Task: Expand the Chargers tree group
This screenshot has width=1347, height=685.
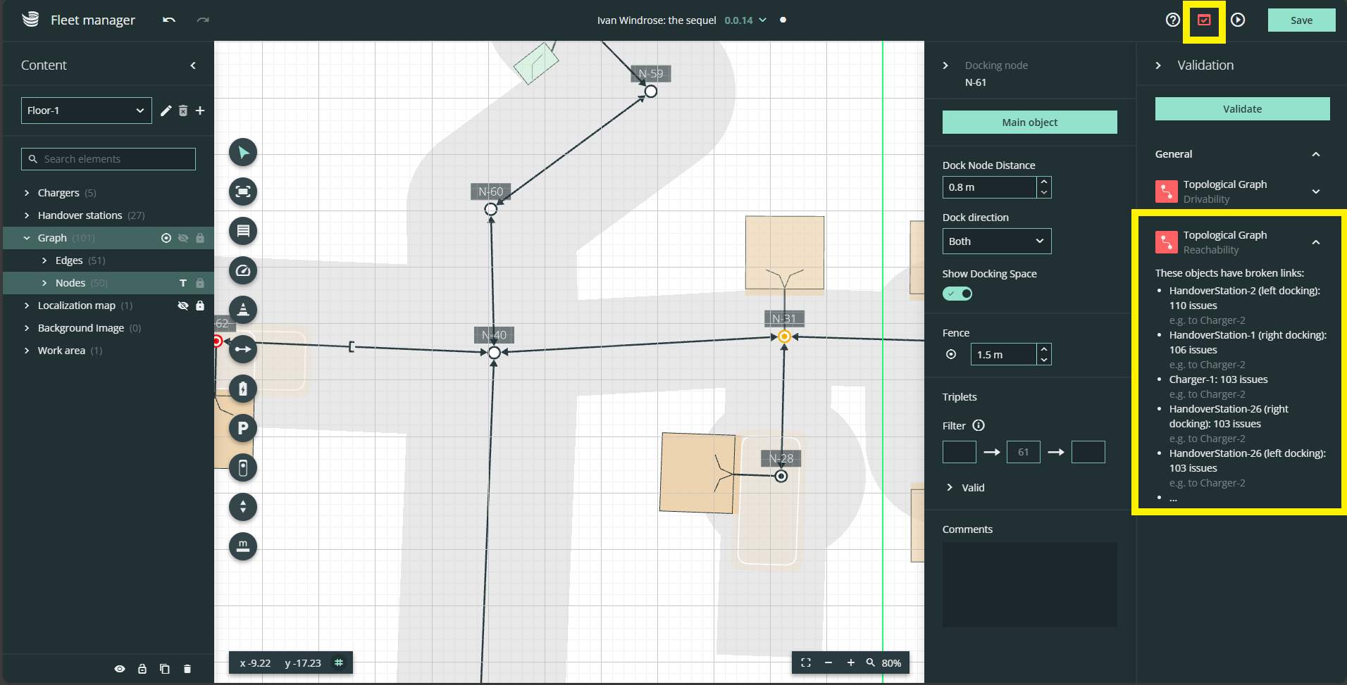Action: (27, 193)
